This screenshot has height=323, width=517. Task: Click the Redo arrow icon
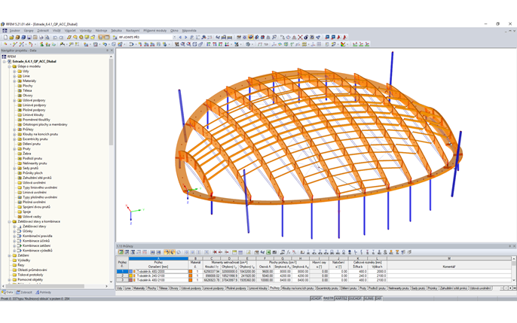(x=61, y=37)
